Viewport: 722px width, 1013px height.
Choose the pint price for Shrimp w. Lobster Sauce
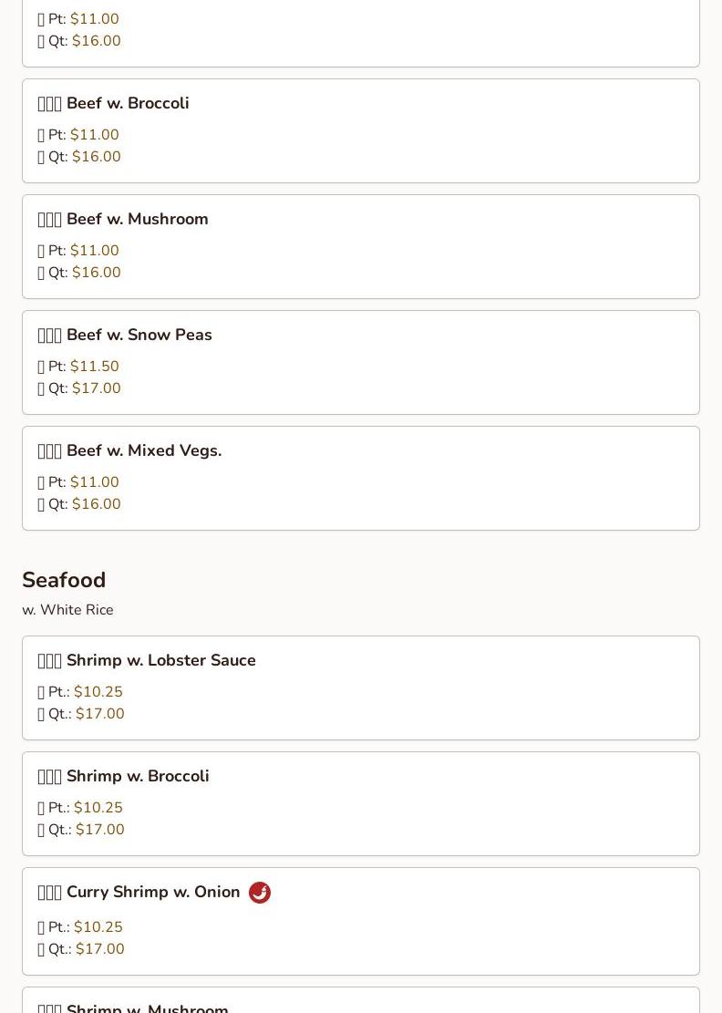[98, 692]
